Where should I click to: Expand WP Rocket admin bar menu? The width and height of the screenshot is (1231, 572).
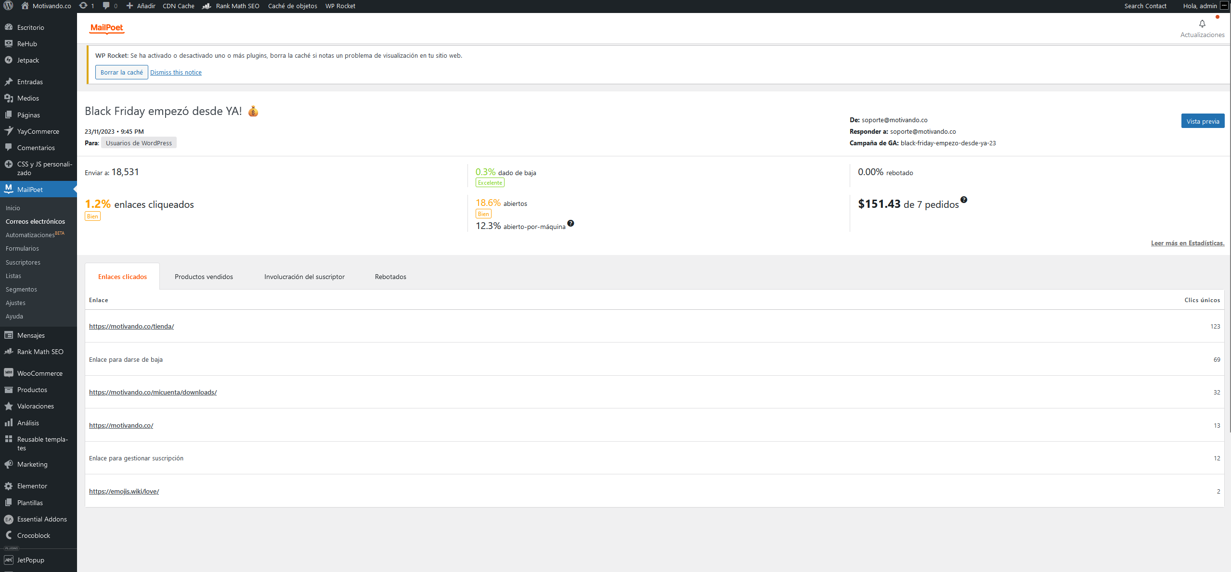tap(340, 6)
